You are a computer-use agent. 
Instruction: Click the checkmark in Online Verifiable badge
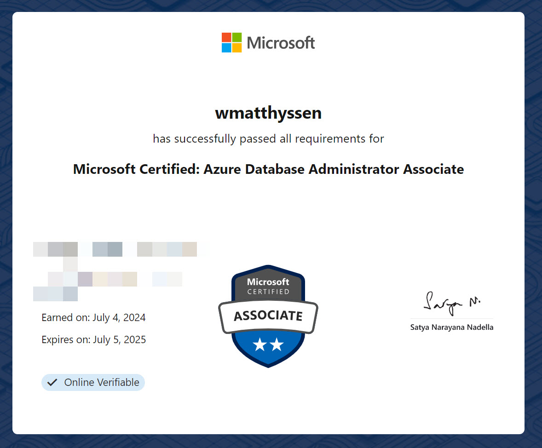click(x=52, y=382)
